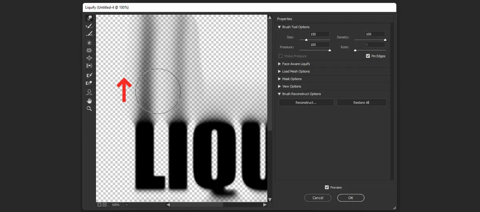The width and height of the screenshot is (480, 212).
Task: Select the Face tool
Action: [x=89, y=92]
